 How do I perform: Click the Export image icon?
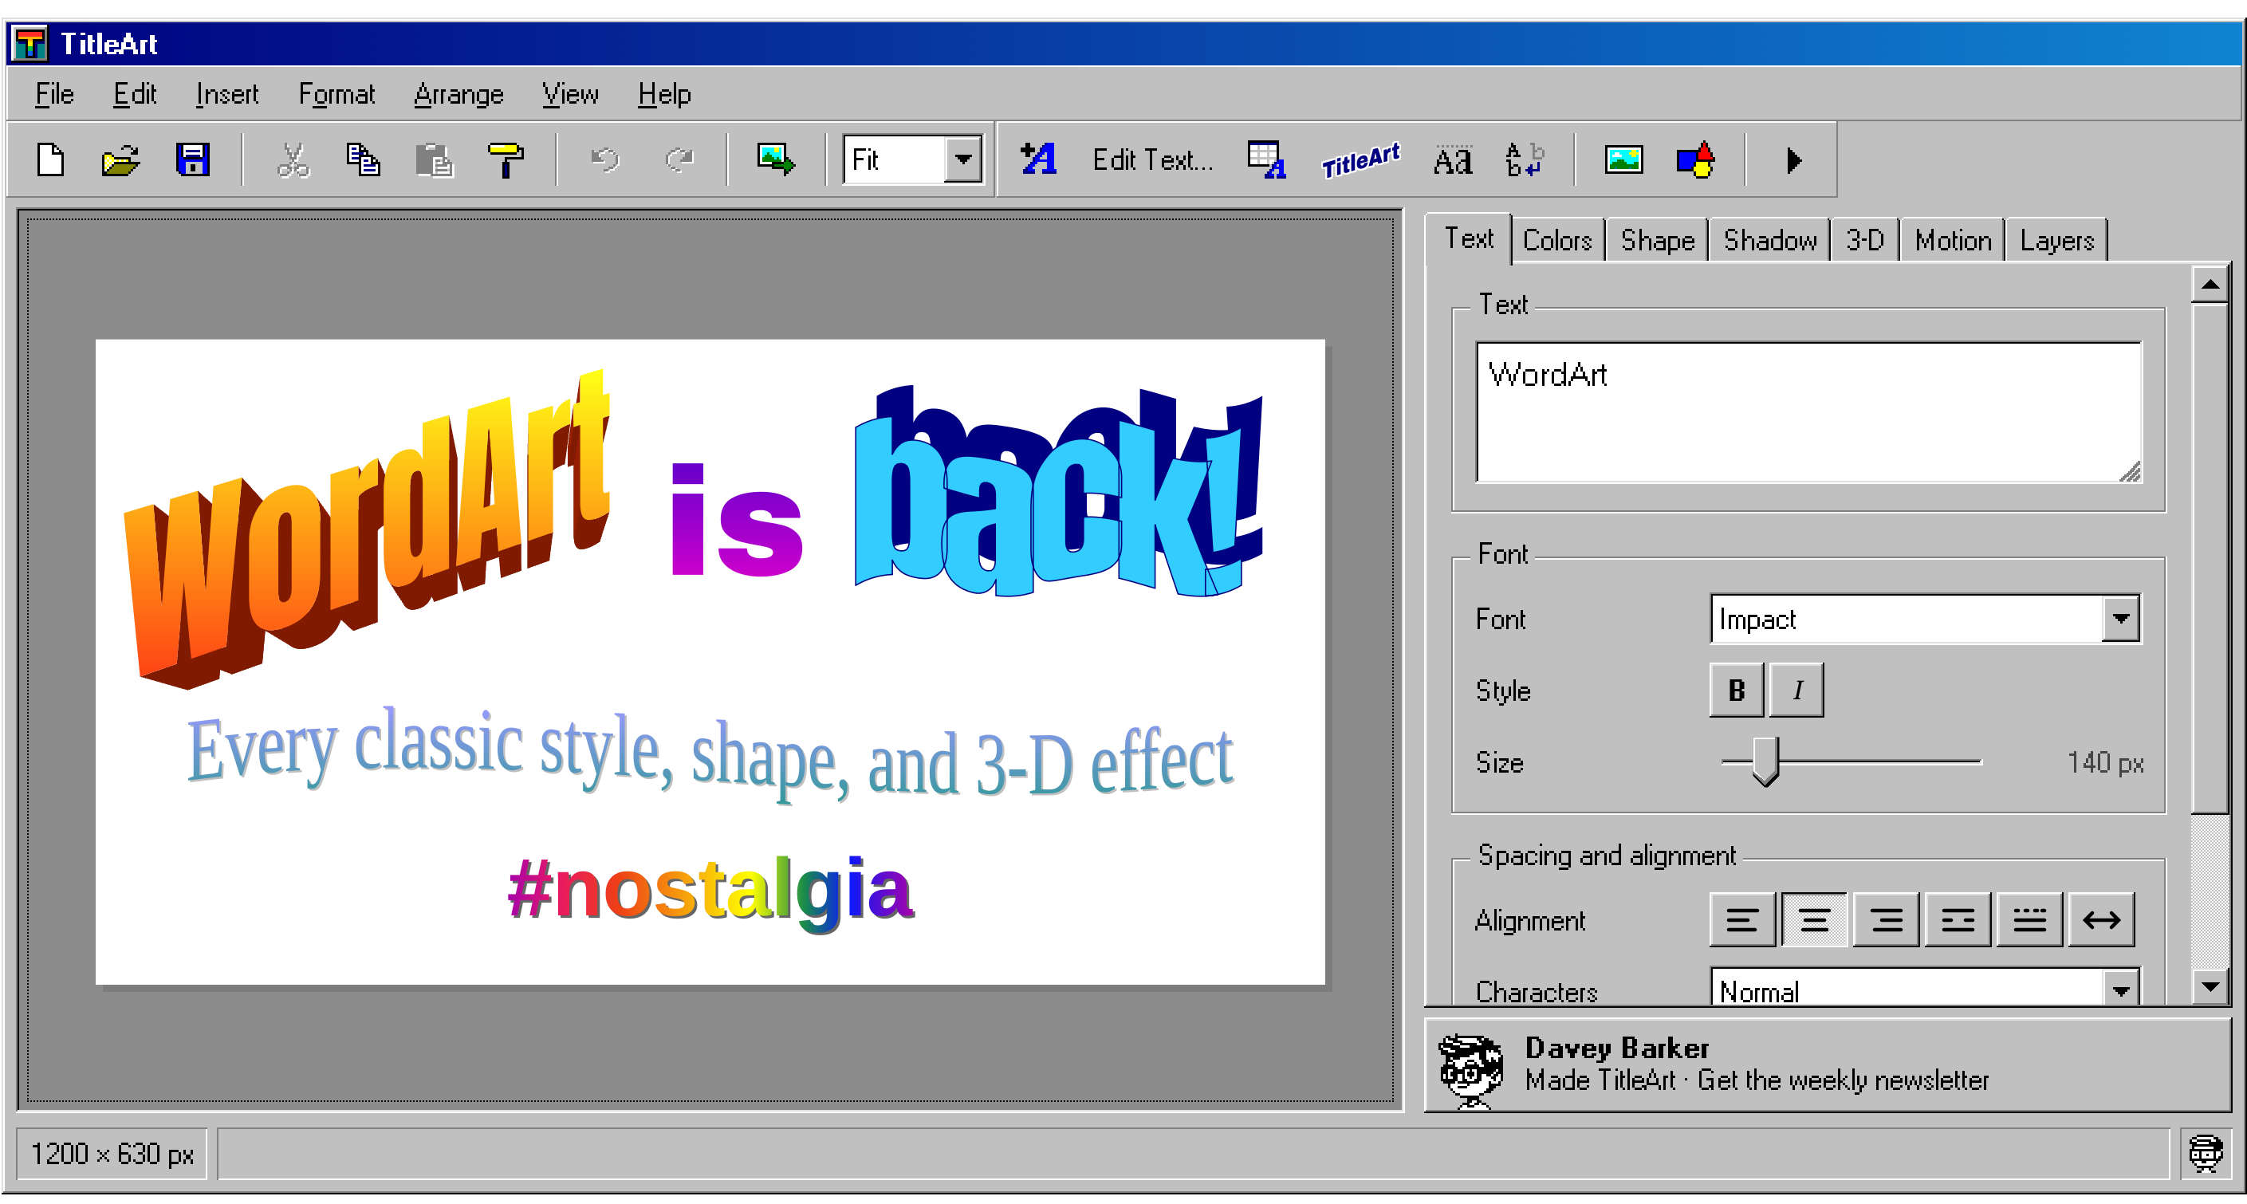pos(776,159)
